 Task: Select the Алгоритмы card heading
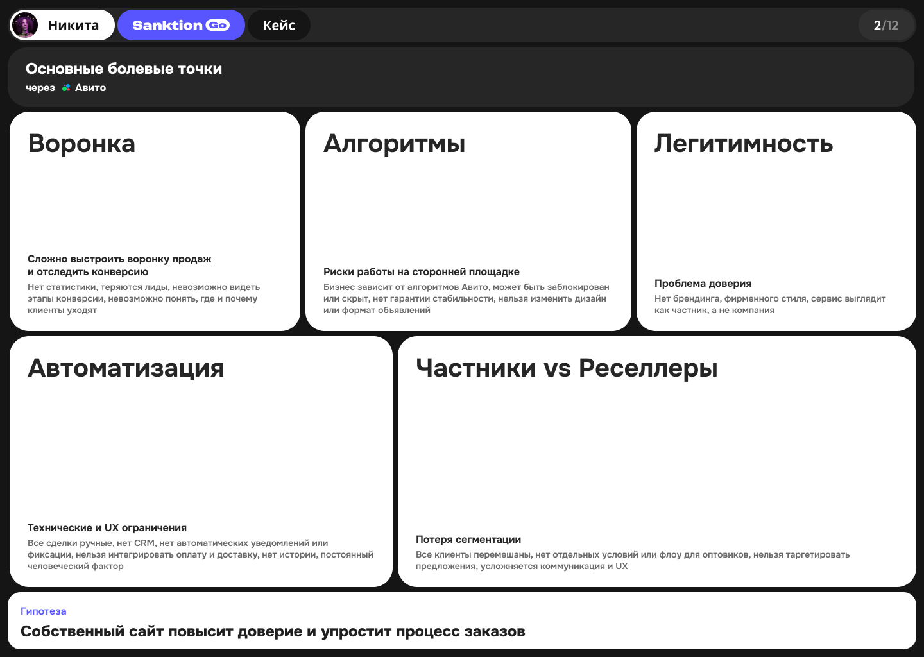395,144
